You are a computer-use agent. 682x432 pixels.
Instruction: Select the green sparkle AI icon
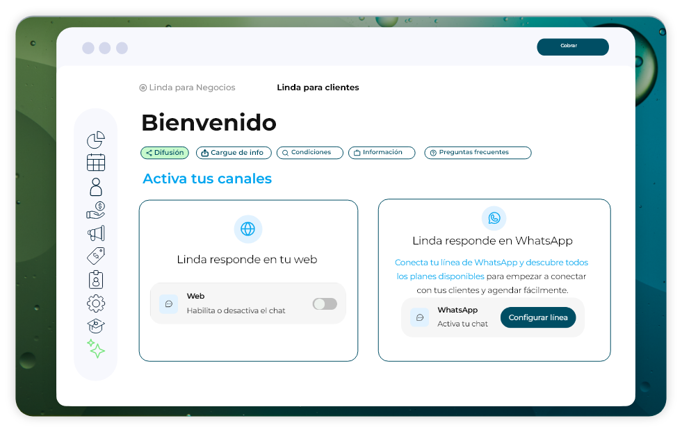(96, 349)
